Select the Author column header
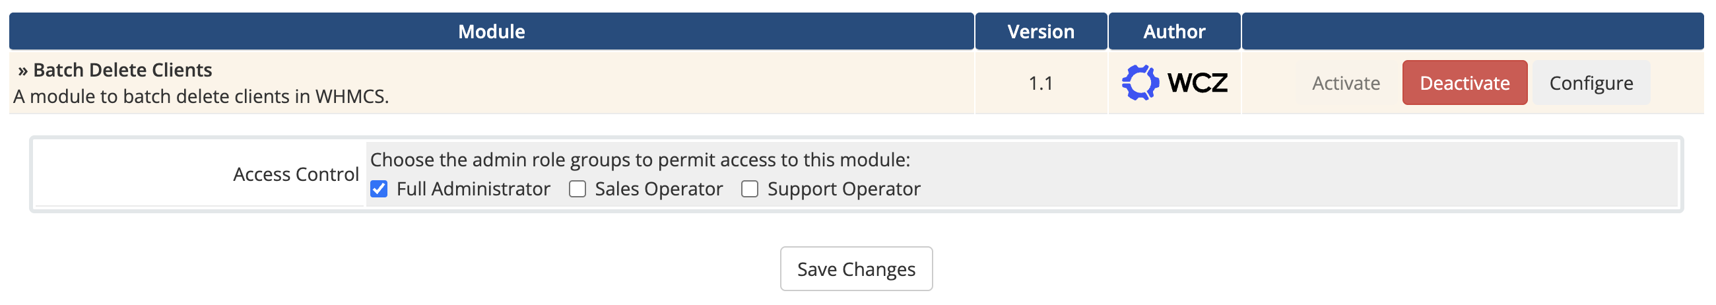1716x305 pixels. pos(1173,31)
